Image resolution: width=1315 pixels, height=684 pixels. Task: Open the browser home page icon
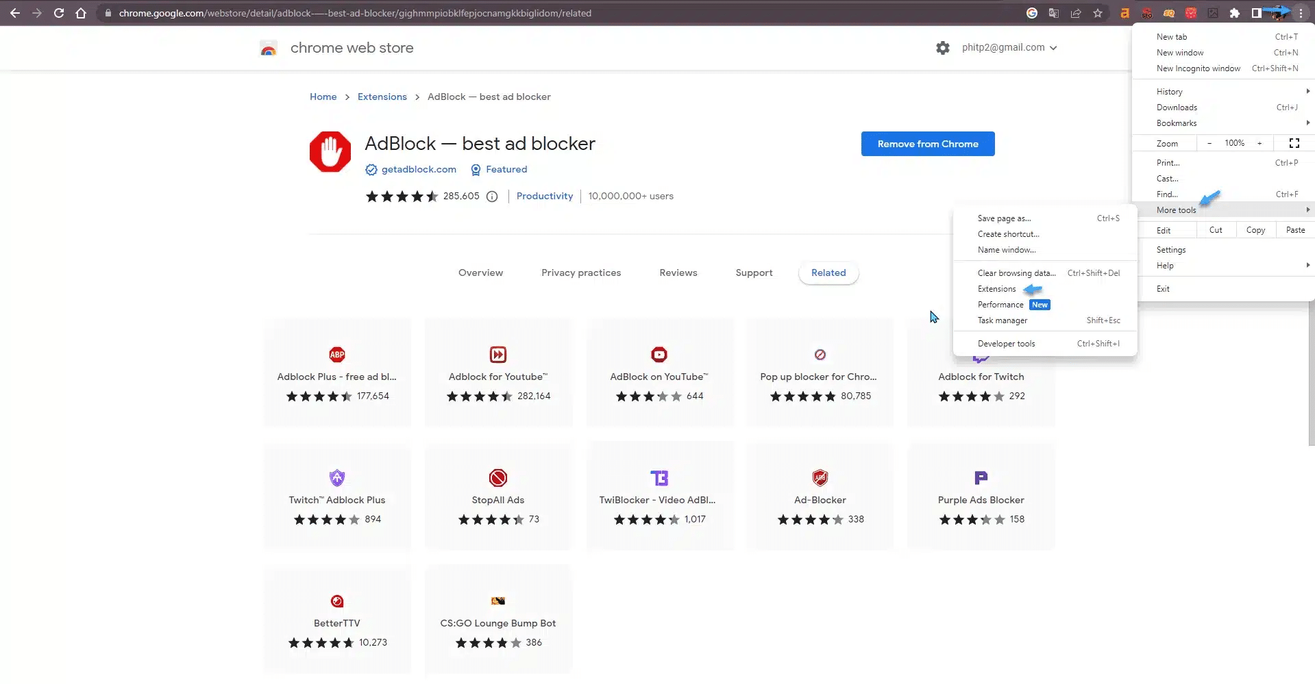[81, 13]
